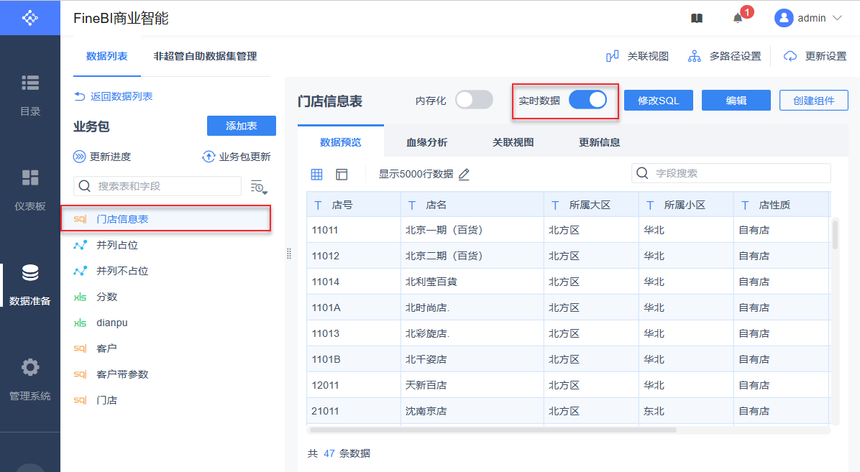Open the filter dropdown next to table search
The width and height of the screenshot is (860, 472).
click(259, 187)
